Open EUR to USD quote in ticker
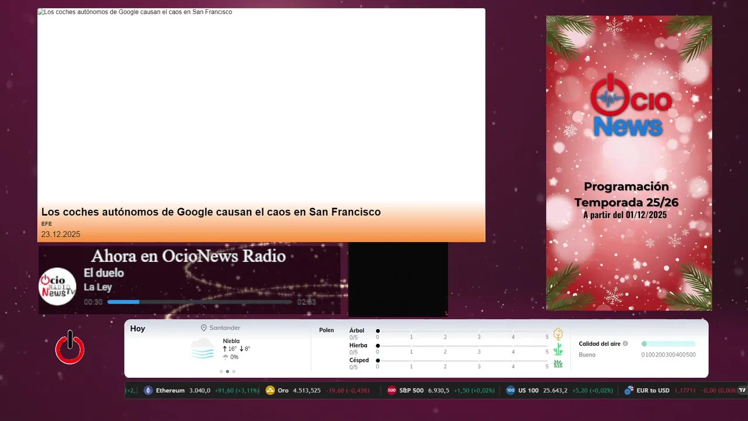This screenshot has width=748, height=421. 680,391
